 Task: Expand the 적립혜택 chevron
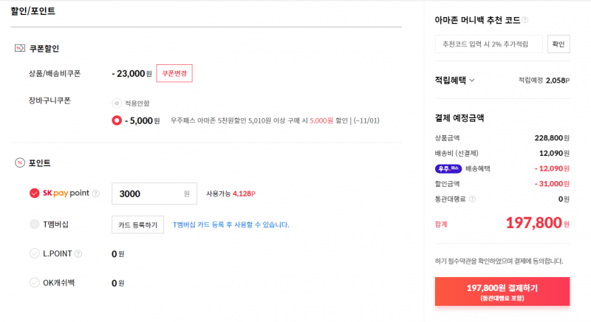[472, 80]
